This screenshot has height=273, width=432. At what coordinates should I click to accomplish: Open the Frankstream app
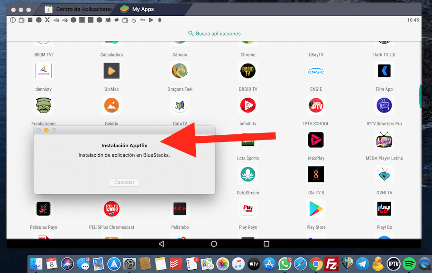coord(44,105)
